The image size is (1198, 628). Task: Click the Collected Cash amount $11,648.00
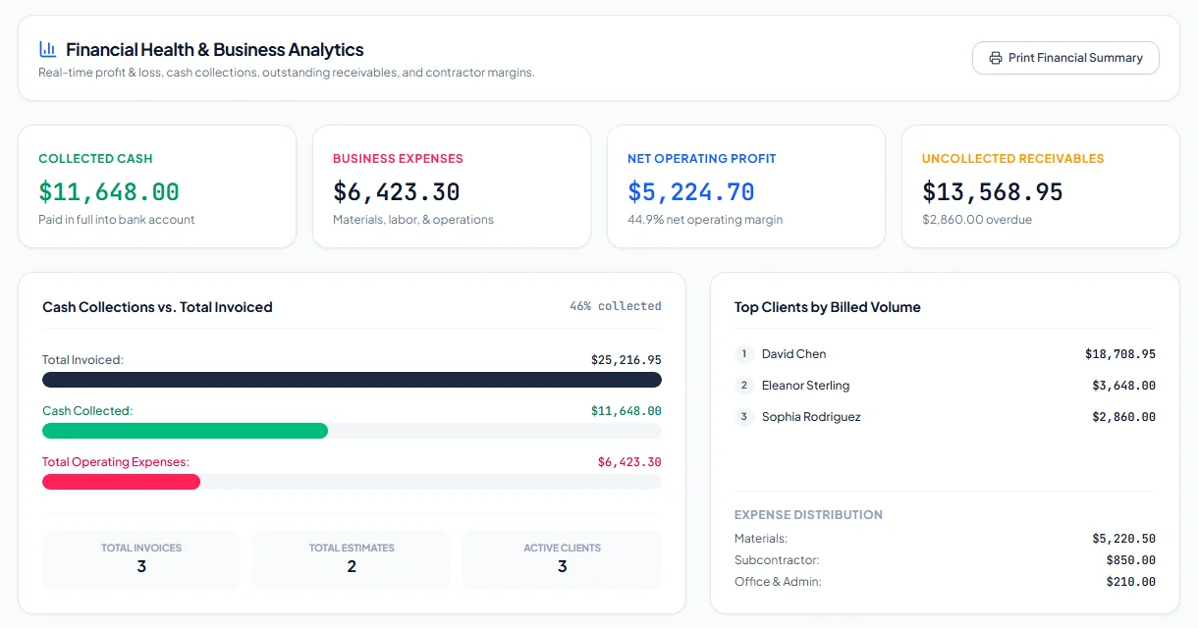pyautogui.click(x=109, y=191)
